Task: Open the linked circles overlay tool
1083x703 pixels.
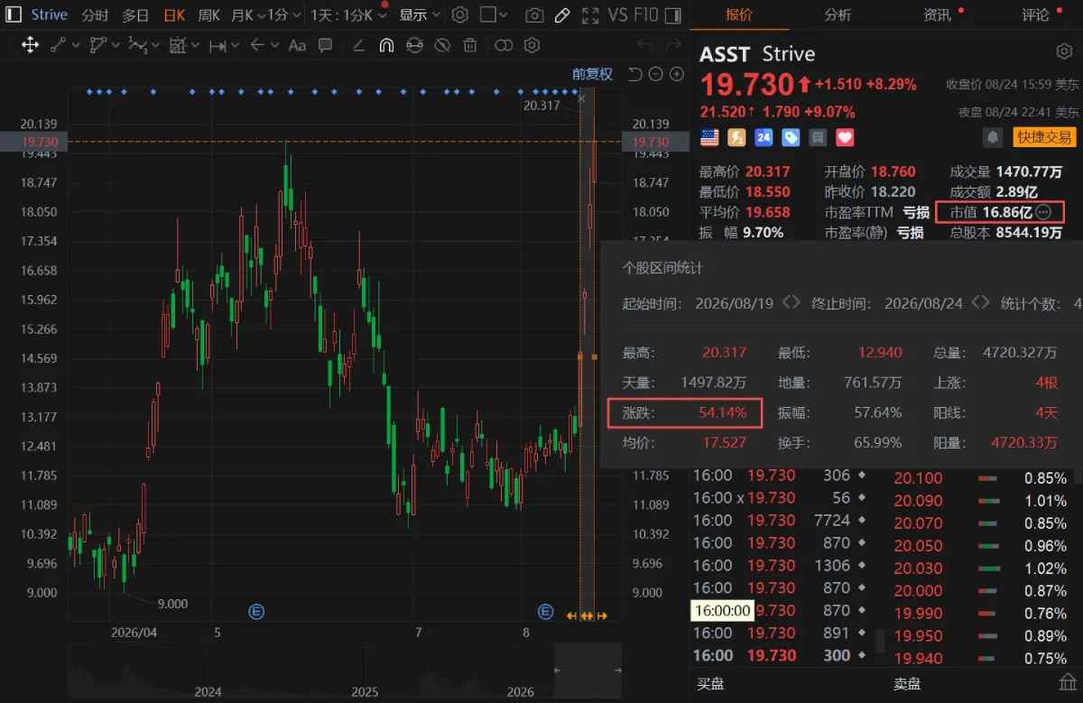Action: 504,45
